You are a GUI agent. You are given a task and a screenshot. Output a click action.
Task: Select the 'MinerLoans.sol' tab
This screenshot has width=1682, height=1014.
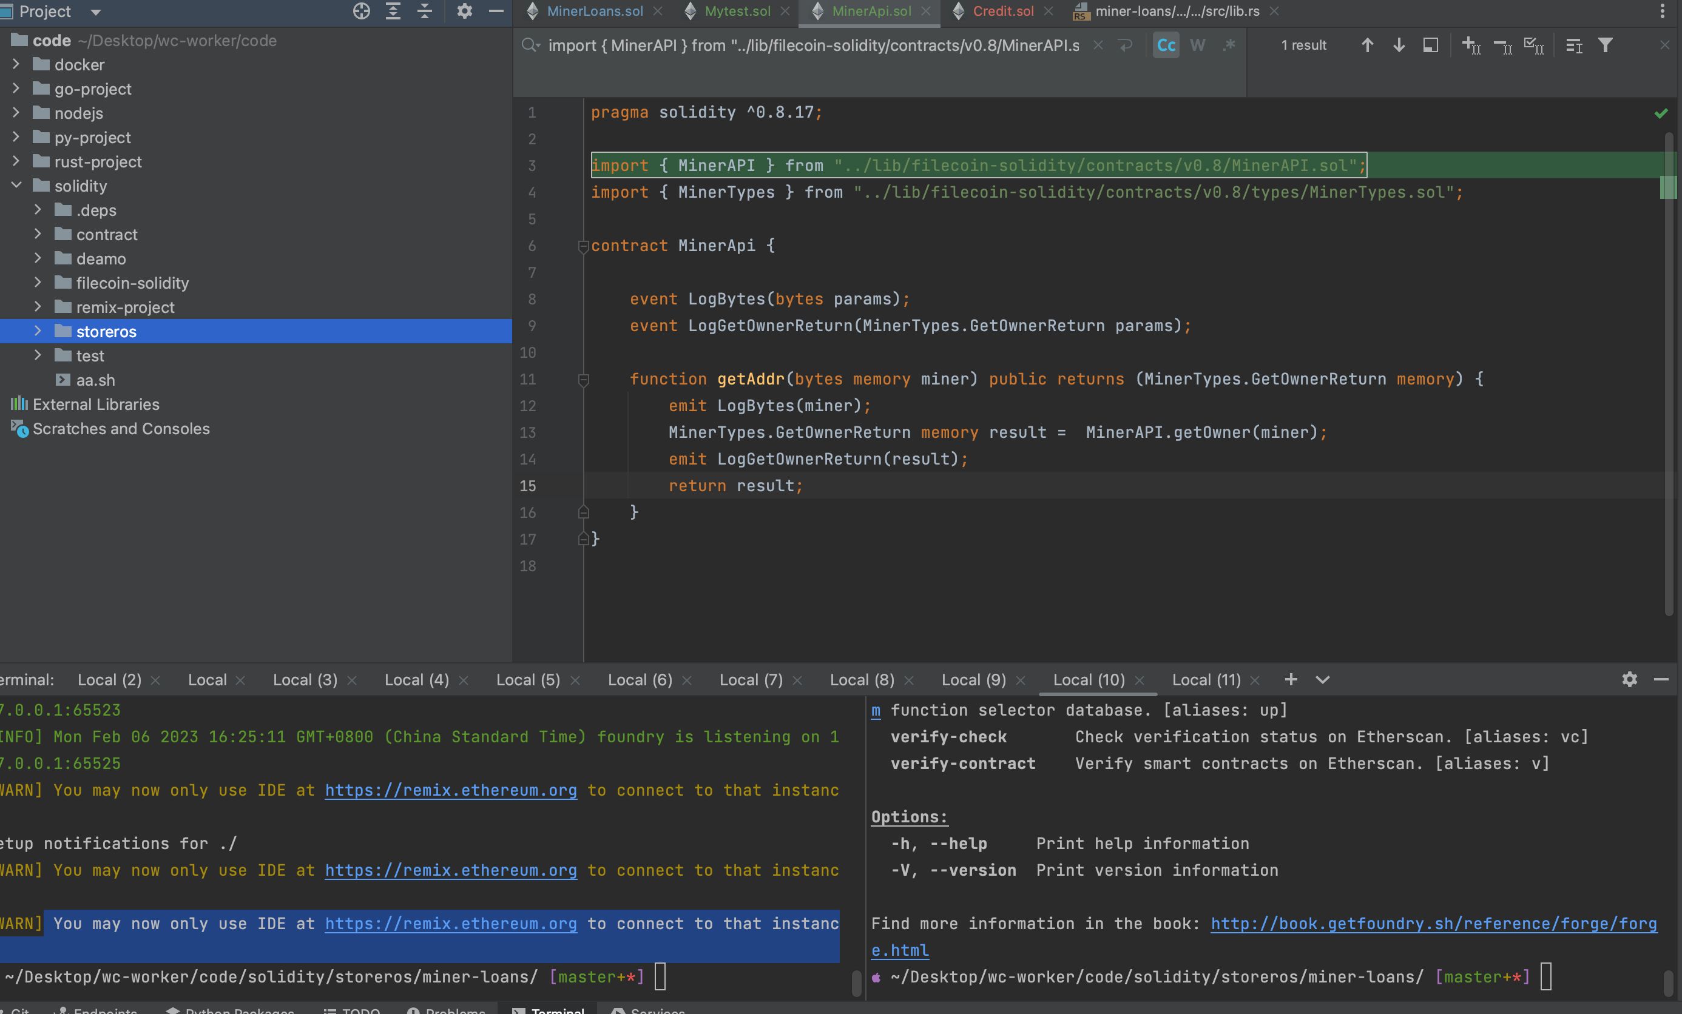click(592, 11)
